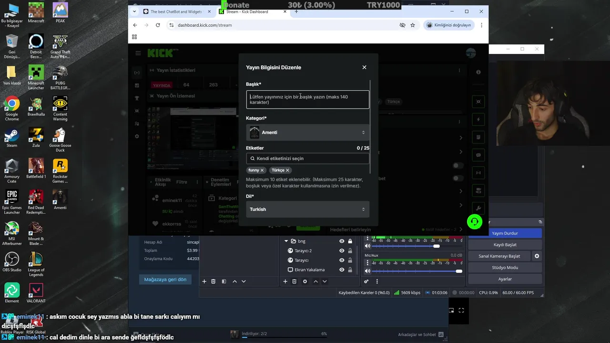Screen dimensions: 610x343
Task: Open Arkadaşlar ve Sohbet in Steam
Action: [x=421, y=334]
